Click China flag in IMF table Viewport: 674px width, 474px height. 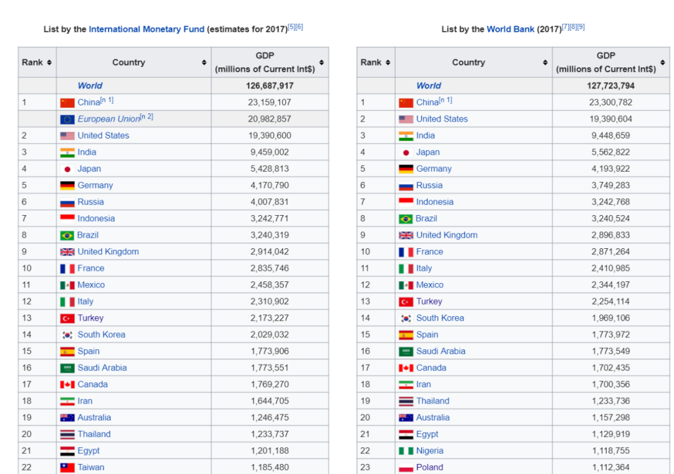coord(67,103)
